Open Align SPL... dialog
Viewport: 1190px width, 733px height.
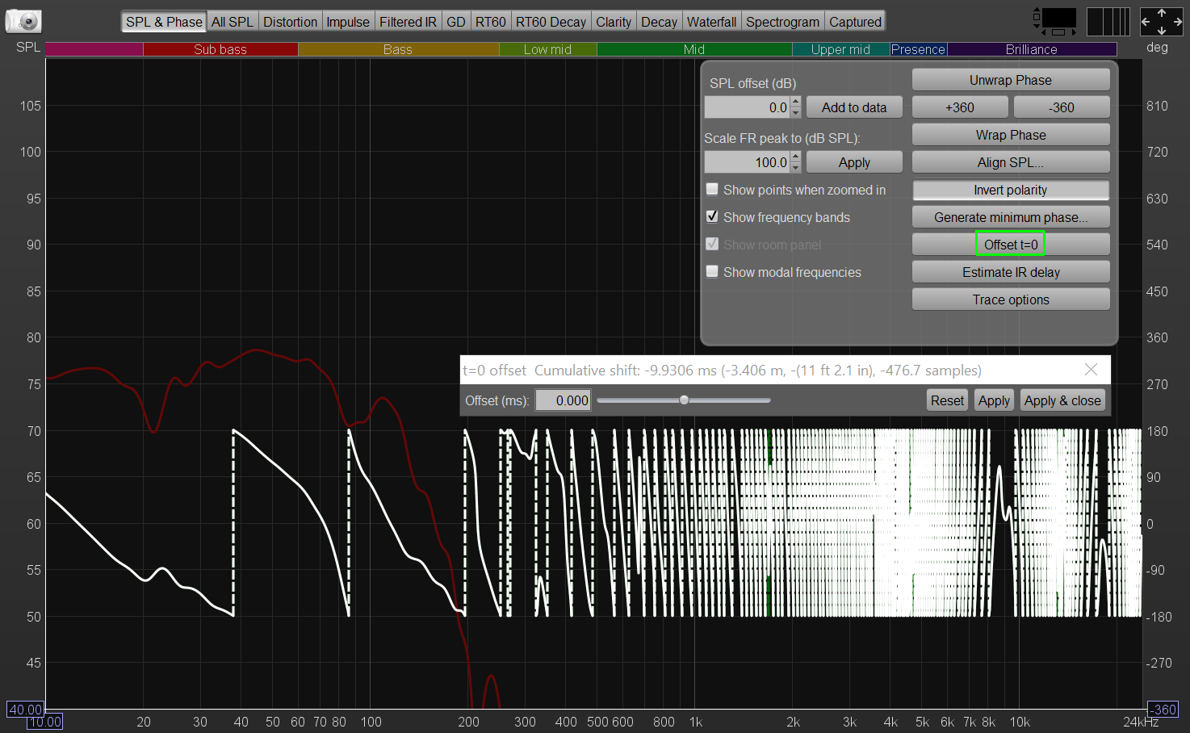pyautogui.click(x=1011, y=162)
